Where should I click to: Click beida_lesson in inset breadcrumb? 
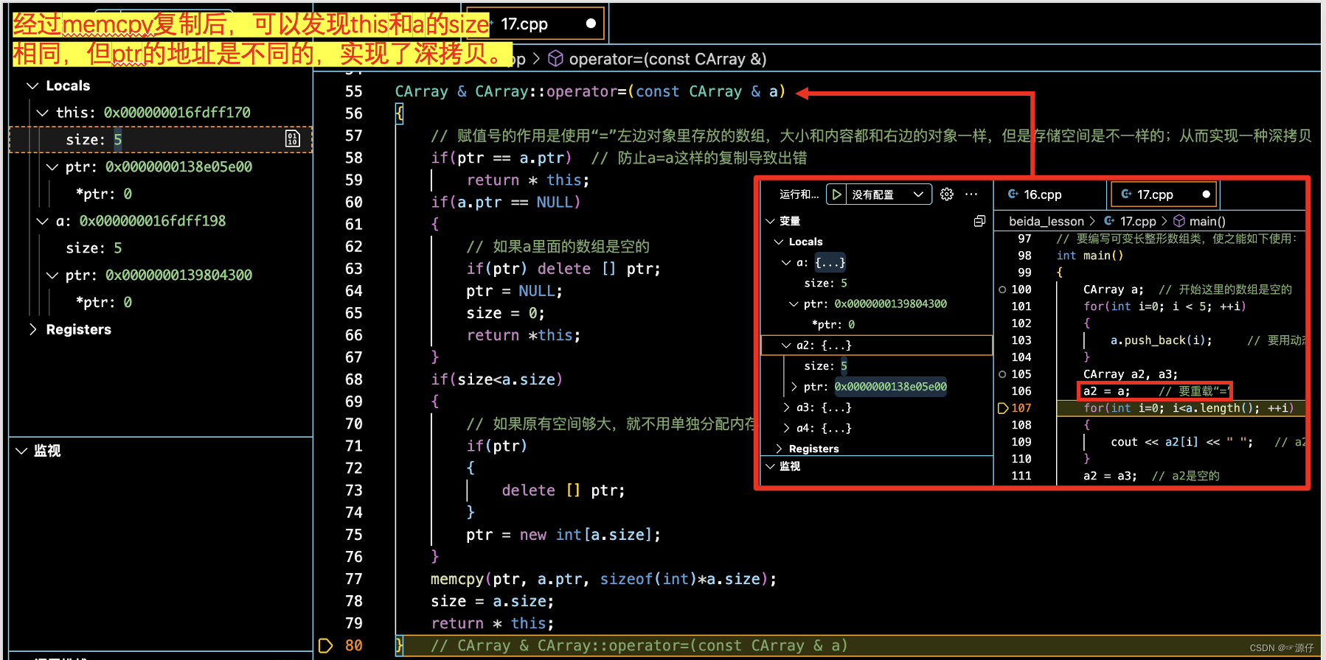[1046, 221]
